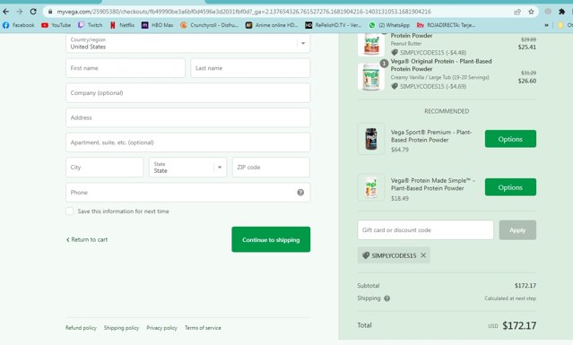The width and height of the screenshot is (573, 345).
Task: Click the Last name field
Action: click(x=250, y=68)
